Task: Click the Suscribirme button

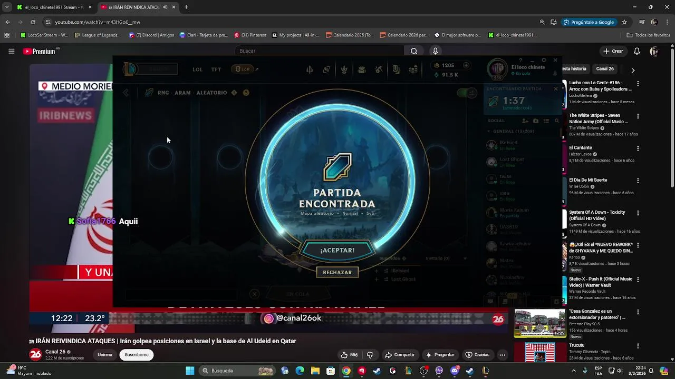Action: 137,355
